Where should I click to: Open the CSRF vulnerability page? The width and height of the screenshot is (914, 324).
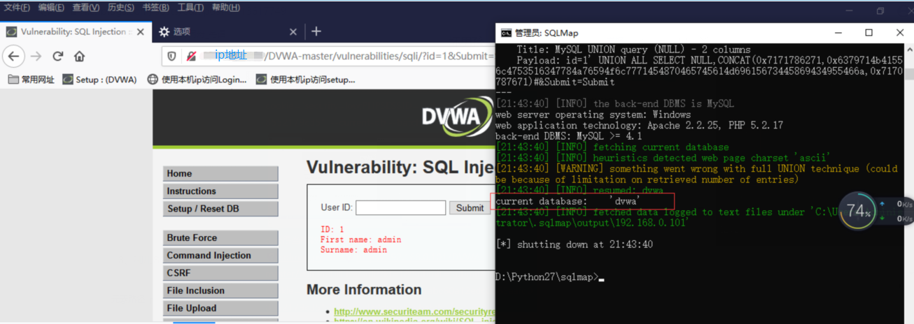click(x=220, y=273)
